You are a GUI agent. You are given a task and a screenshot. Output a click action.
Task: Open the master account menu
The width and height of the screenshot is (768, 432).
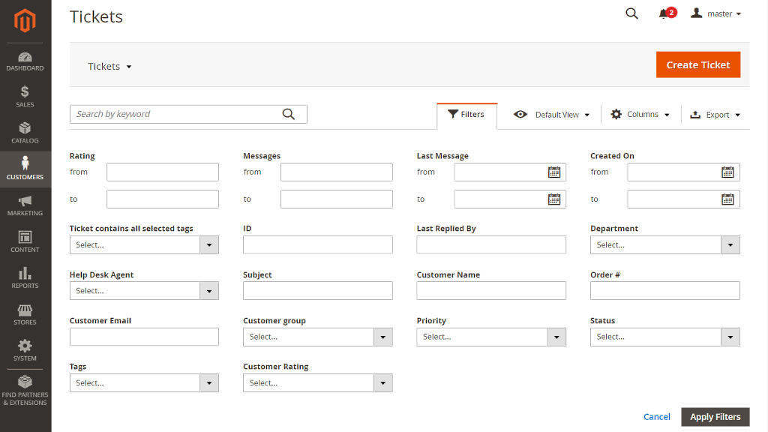pos(715,13)
